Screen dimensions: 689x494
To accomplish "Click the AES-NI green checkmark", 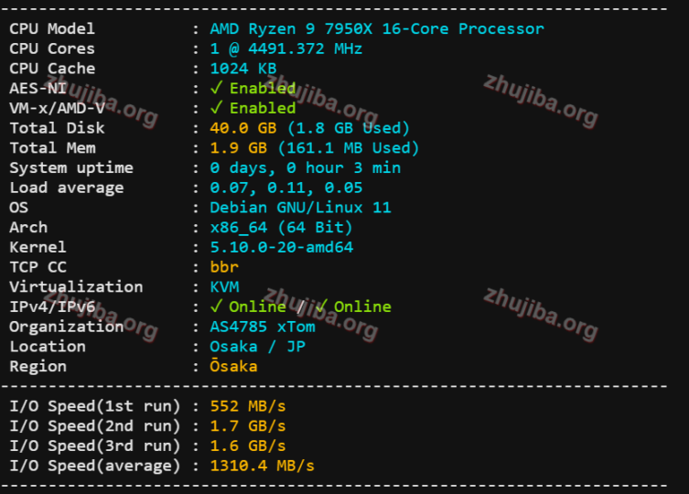I will coord(216,89).
